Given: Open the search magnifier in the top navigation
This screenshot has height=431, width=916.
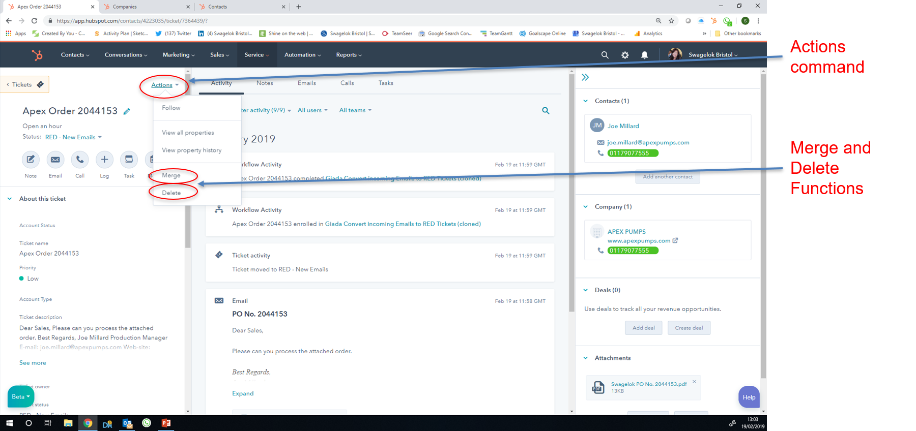Looking at the screenshot, I should point(605,55).
